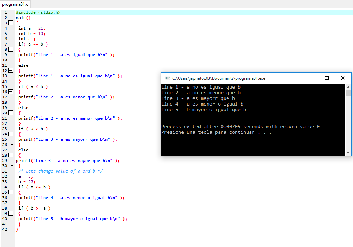Click the printf 'a no es mayor que b' line
This screenshot has height=247, width=353.
(x=68, y=161)
